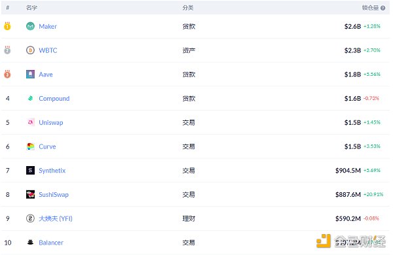Click the pink Uniswap unicorn icon
This screenshot has width=393, height=255.
coord(30,122)
